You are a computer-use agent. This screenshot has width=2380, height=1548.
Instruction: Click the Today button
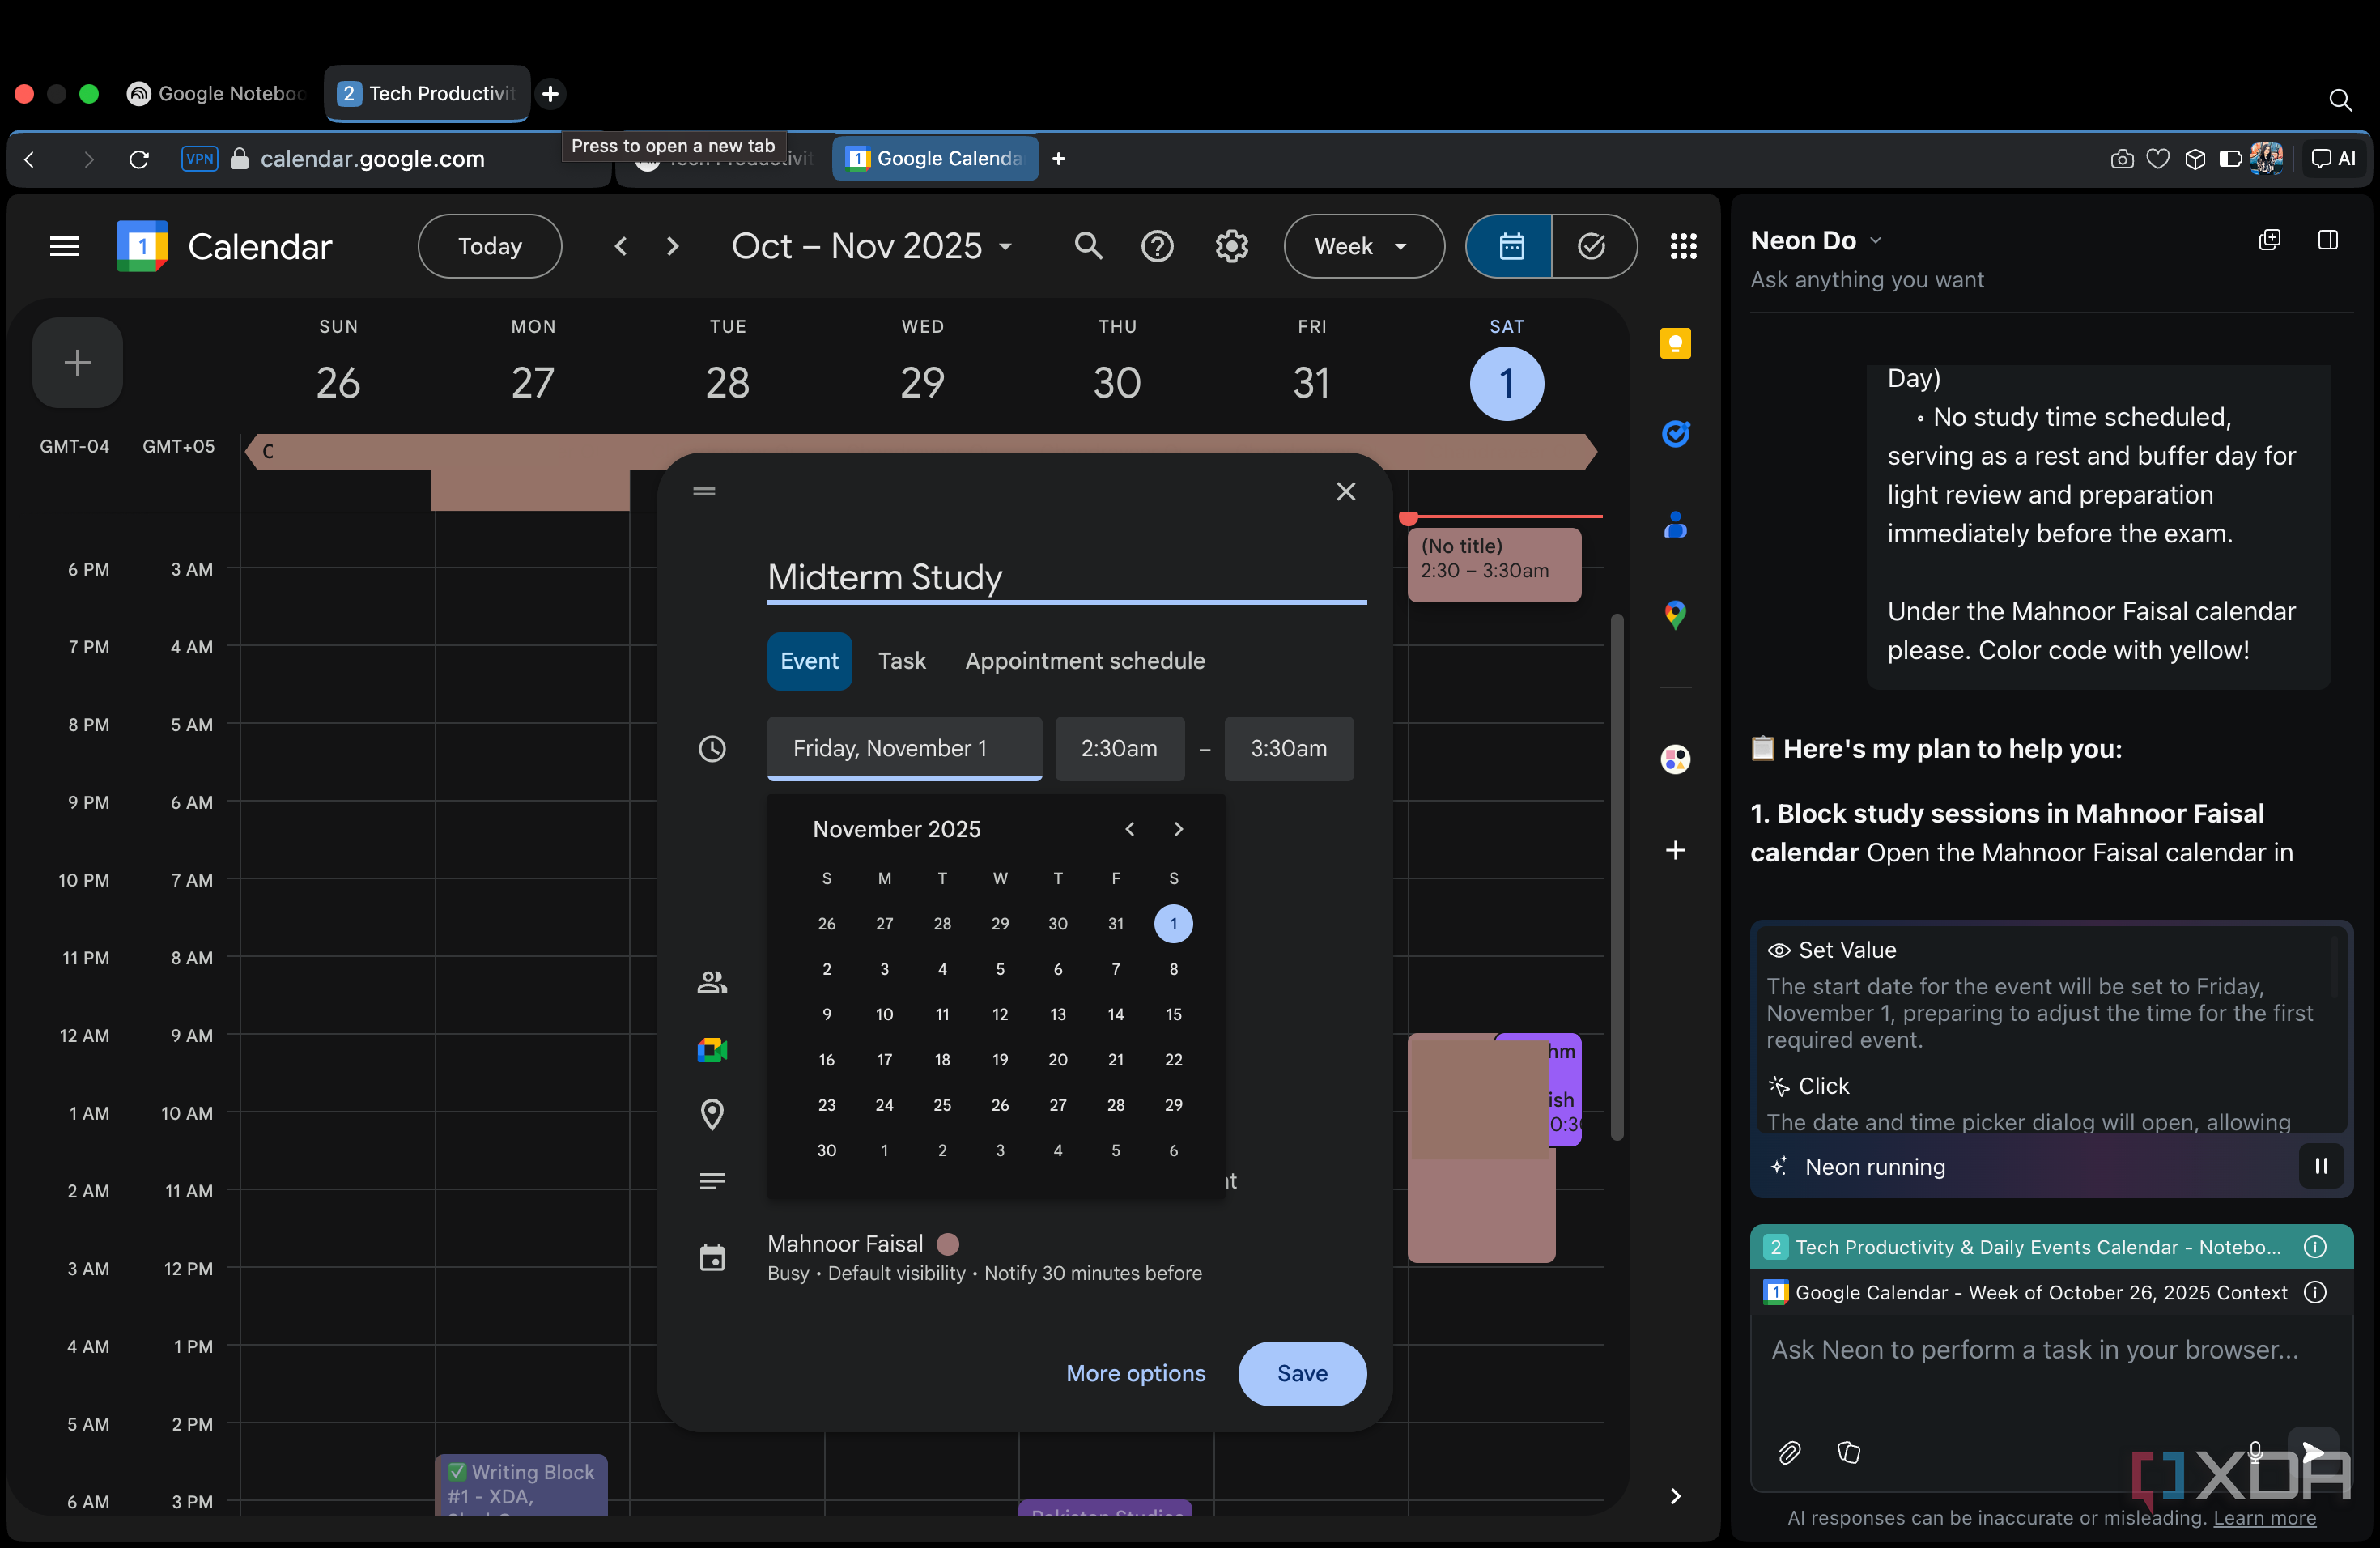(x=489, y=246)
